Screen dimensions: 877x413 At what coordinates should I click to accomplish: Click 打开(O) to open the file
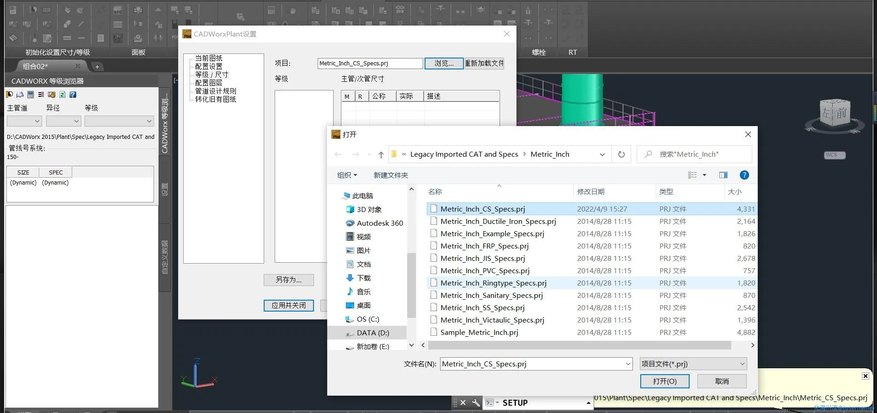pos(664,381)
